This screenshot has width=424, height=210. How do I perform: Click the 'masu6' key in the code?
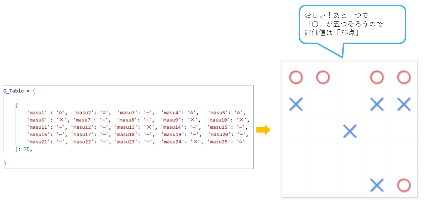click(37, 120)
